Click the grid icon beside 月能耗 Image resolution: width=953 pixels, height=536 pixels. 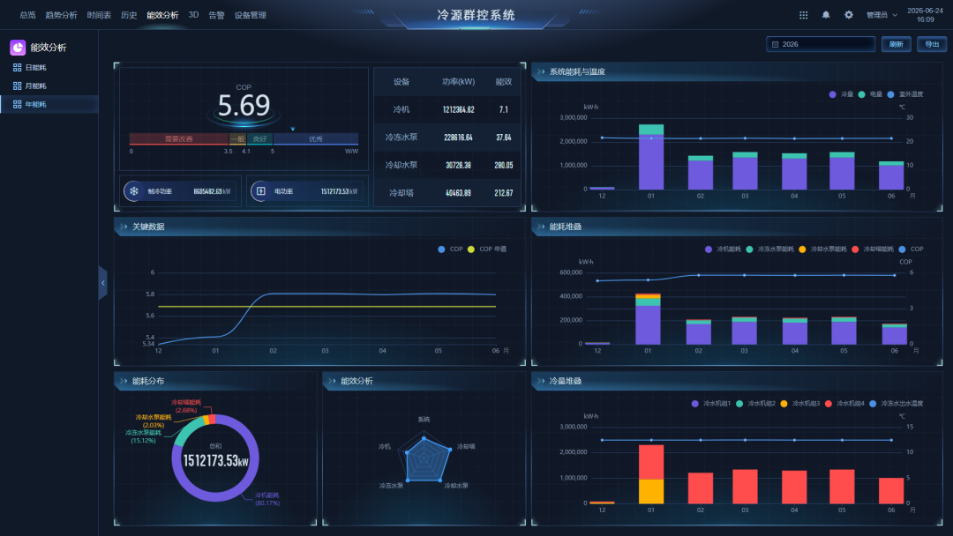(x=17, y=86)
